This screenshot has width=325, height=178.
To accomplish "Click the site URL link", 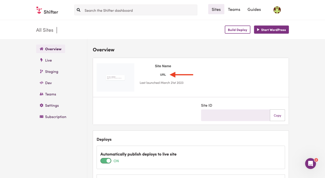I will (x=163, y=75).
